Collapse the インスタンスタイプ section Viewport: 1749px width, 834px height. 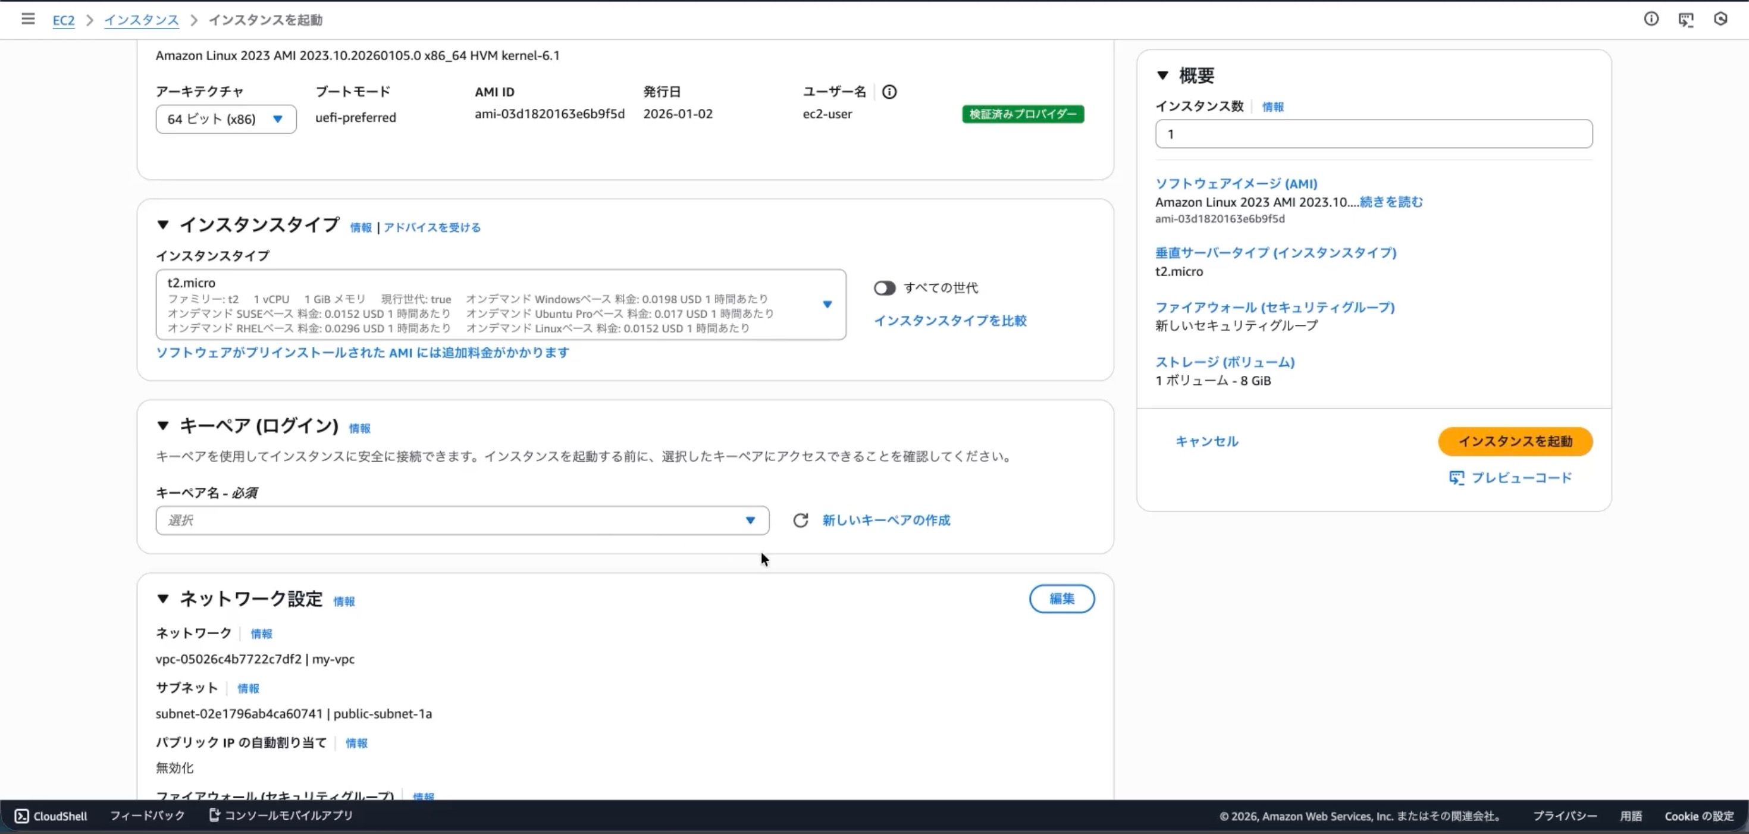163,225
